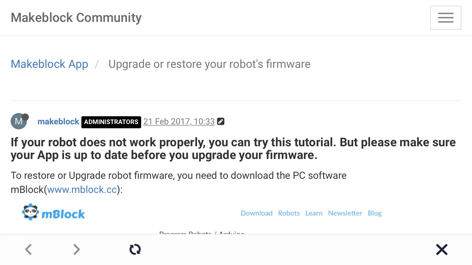Go back with the browser back arrow
The image size is (472, 265).
click(29, 249)
